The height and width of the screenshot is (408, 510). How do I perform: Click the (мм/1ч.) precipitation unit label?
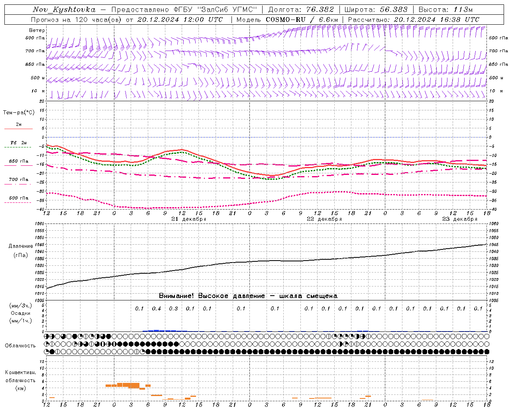point(21,321)
